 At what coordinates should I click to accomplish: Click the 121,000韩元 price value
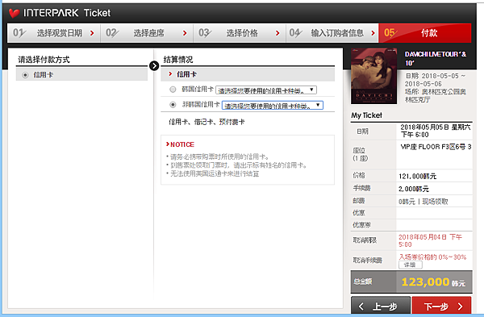(x=417, y=177)
